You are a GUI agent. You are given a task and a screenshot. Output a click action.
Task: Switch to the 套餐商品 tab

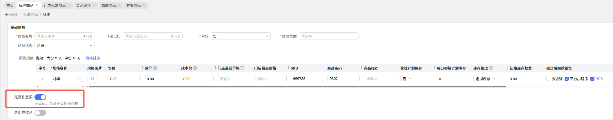pos(133,5)
